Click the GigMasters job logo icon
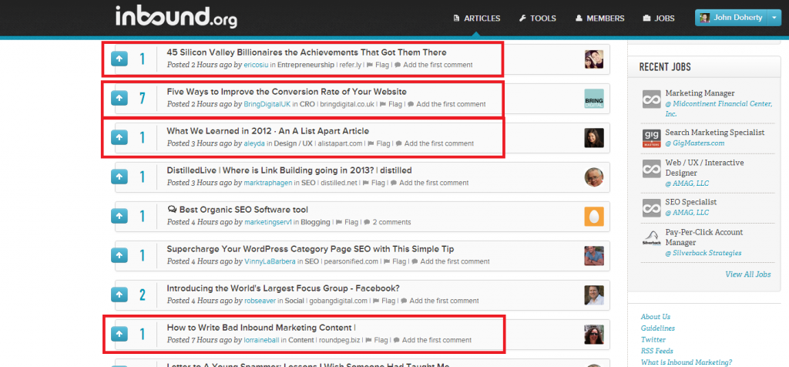This screenshot has width=789, height=367. click(652, 137)
